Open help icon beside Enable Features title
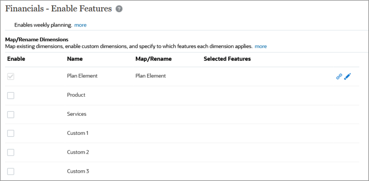Image resolution: width=369 pixels, height=181 pixels. [119, 9]
